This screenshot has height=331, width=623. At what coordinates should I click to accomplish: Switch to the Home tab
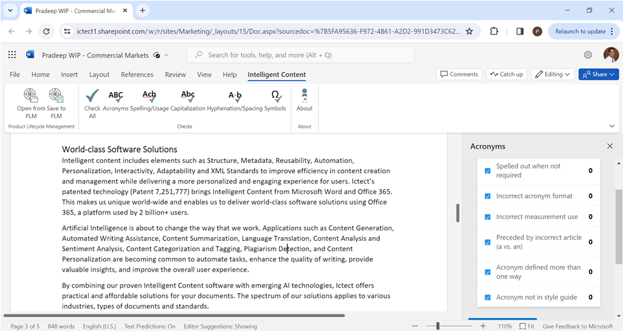tap(40, 74)
